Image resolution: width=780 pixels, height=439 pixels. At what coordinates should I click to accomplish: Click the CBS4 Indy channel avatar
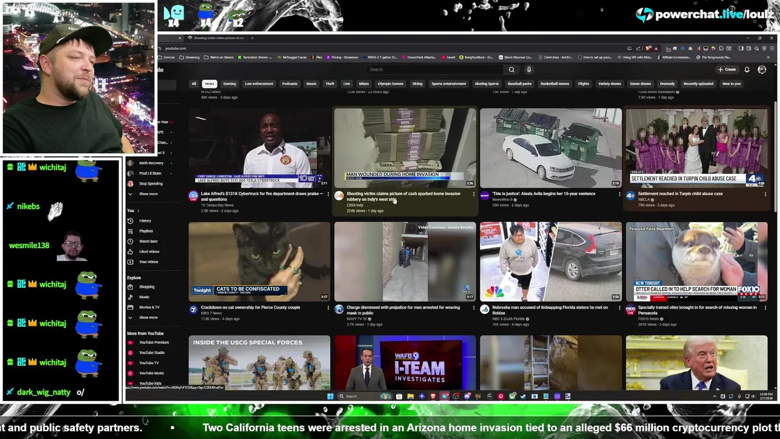(x=339, y=196)
